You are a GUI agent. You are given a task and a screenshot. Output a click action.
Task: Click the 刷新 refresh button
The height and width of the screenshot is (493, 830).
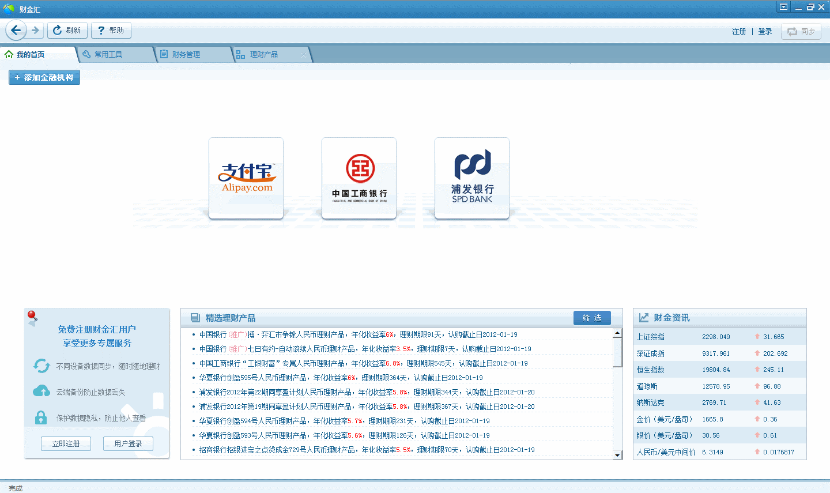[x=67, y=30]
